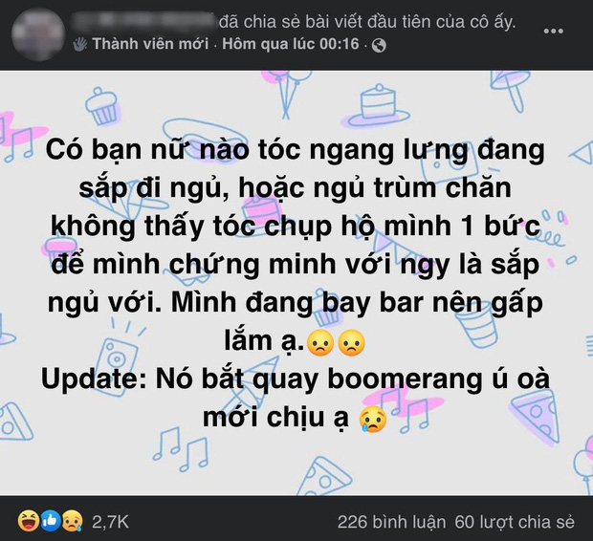View the 60 lượt chia sẻ shares
593x541 pixels.
(x=515, y=522)
